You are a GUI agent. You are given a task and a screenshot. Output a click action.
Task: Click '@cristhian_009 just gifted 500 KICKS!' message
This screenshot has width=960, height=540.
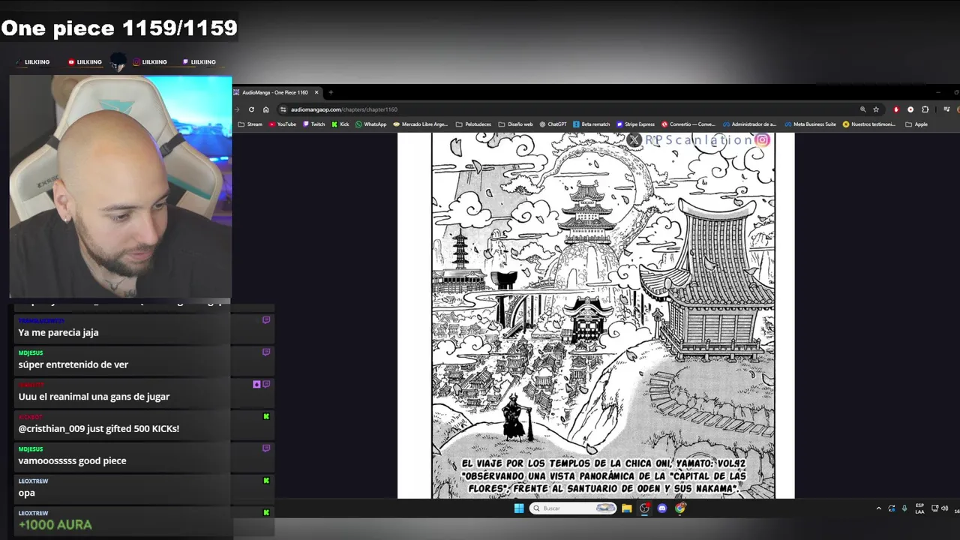pyautogui.click(x=98, y=429)
